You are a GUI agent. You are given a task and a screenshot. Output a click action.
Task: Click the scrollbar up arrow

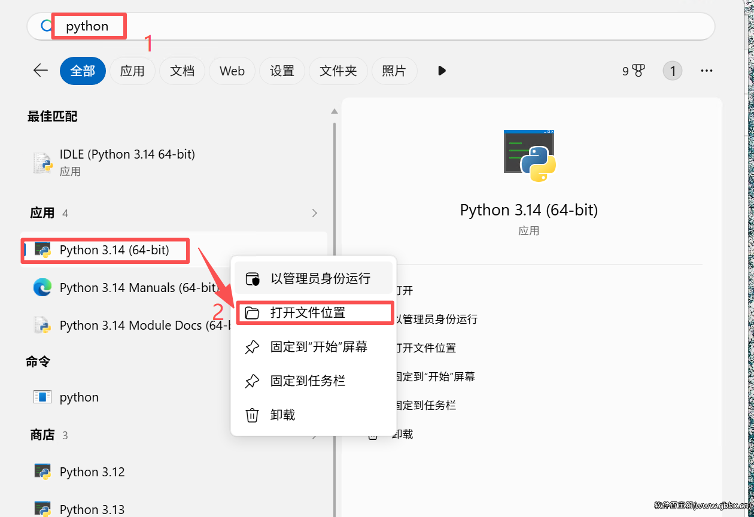(335, 111)
